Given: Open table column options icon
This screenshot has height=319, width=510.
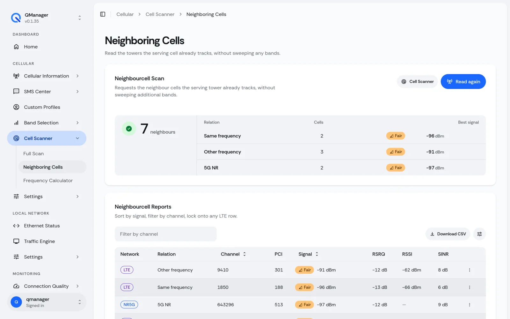Looking at the screenshot, I should [479, 234].
